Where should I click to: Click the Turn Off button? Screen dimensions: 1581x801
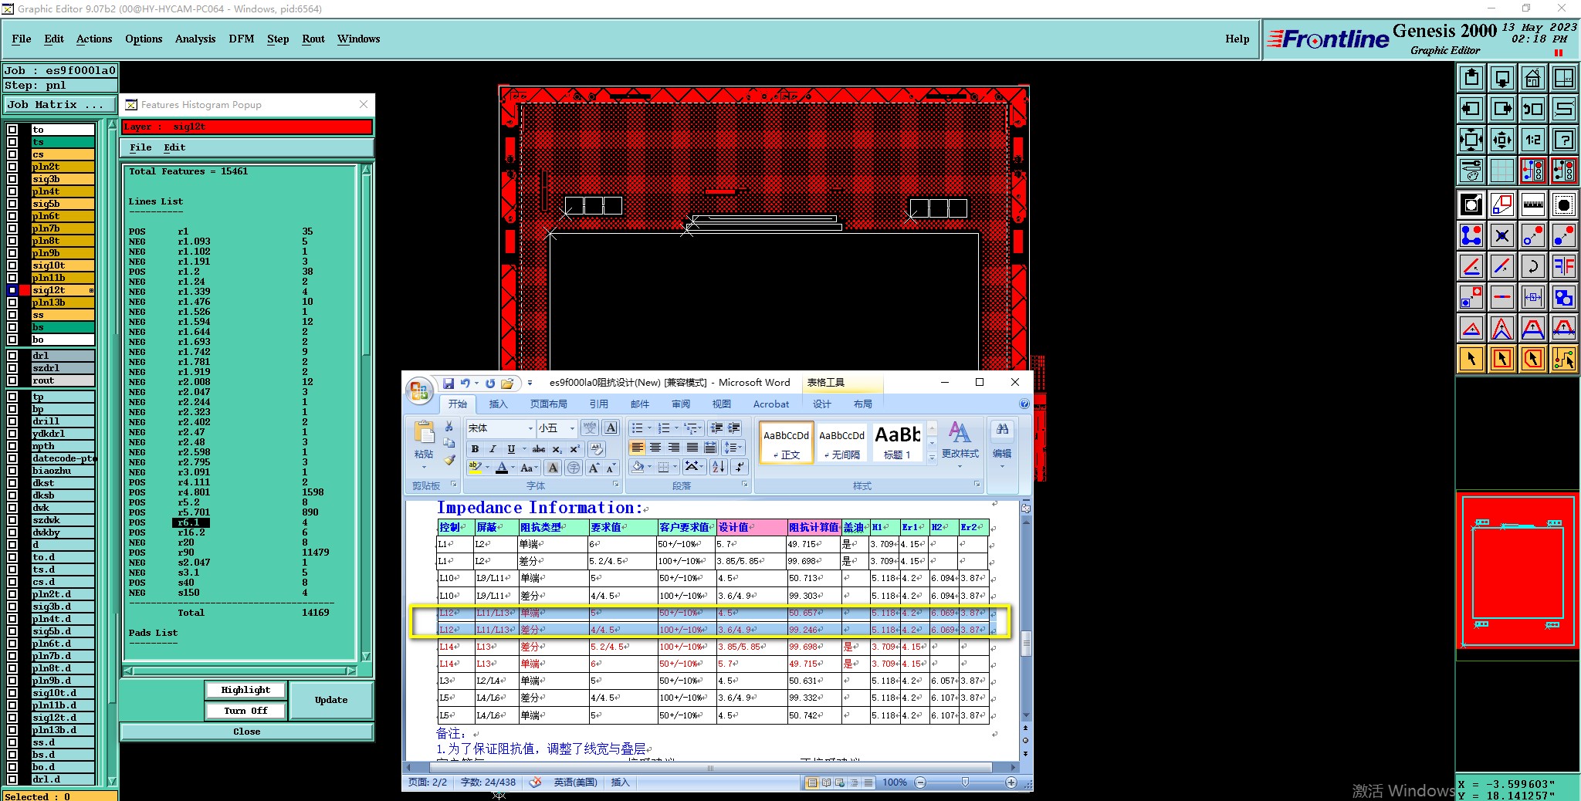245,711
